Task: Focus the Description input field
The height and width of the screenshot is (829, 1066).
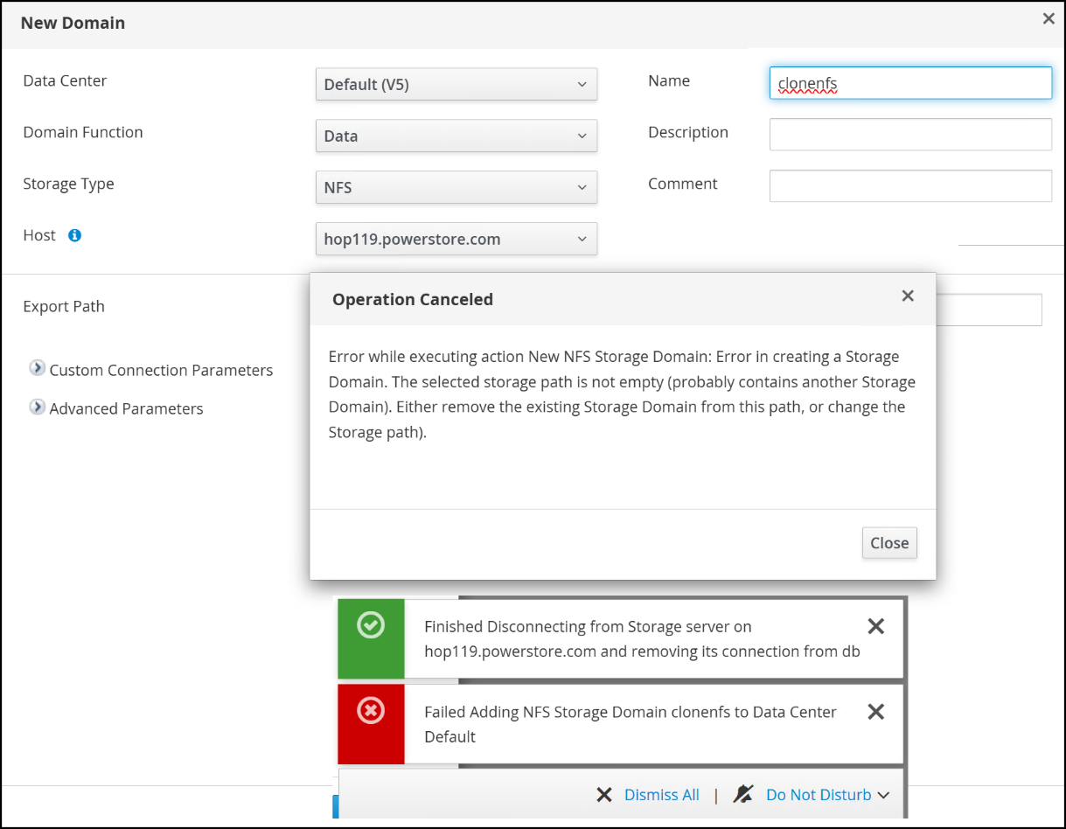Action: tap(910, 135)
